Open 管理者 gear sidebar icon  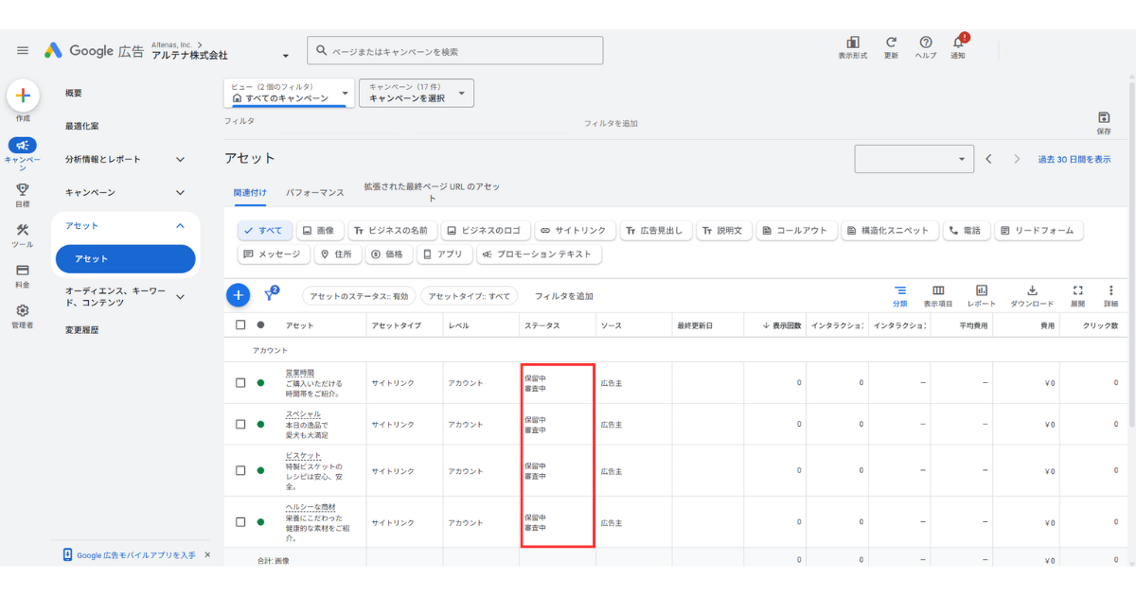point(23,310)
